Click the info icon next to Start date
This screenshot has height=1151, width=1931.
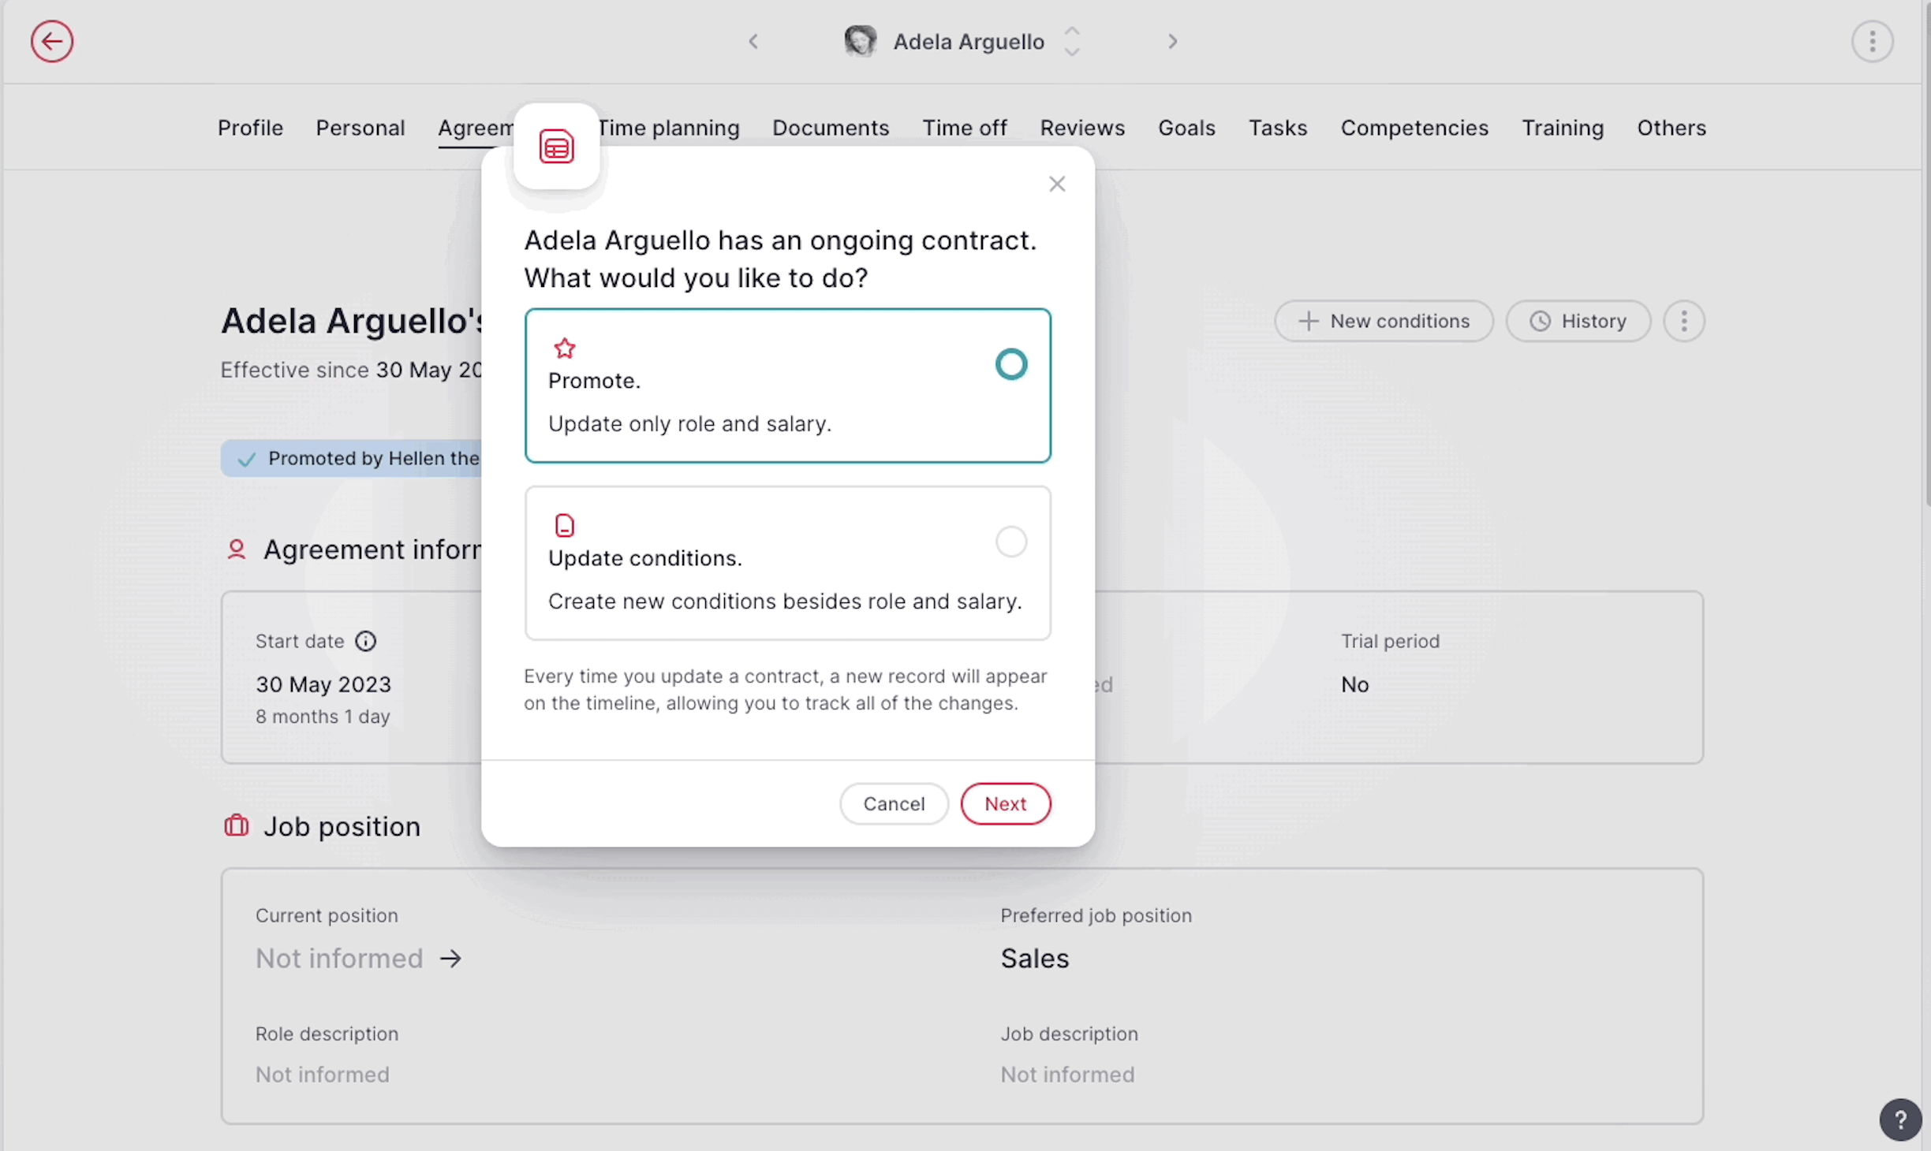365,641
